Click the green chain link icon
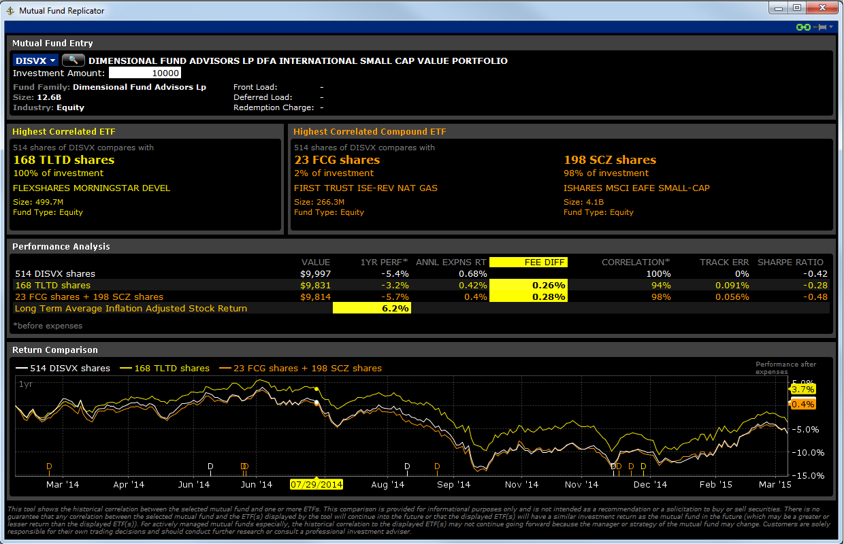Image resolution: width=844 pixels, height=544 pixels. pos(803,27)
